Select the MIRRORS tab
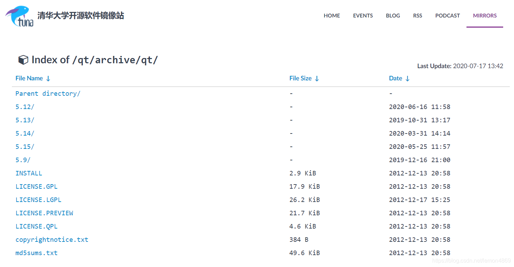 [485, 16]
